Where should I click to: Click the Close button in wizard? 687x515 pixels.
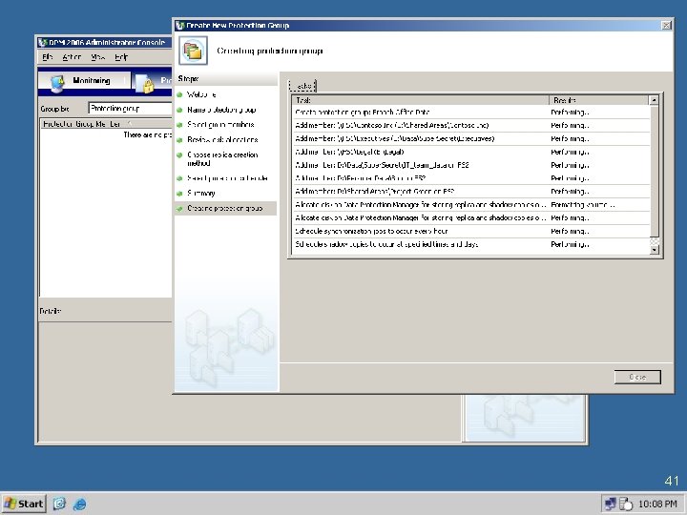[x=637, y=377]
